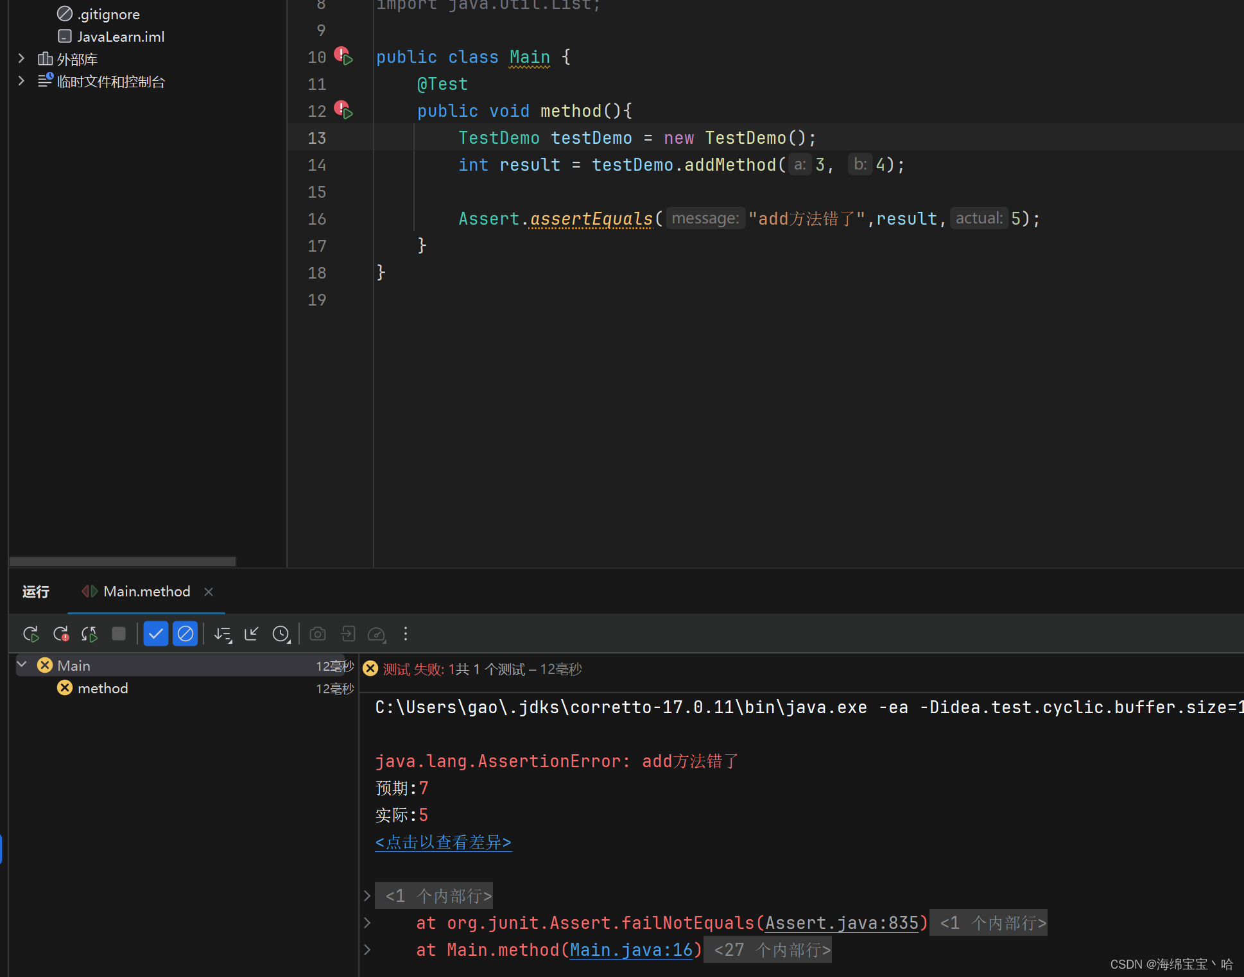The image size is (1244, 977).
Task: Toggle Show Ignored tests button
Action: tap(186, 634)
